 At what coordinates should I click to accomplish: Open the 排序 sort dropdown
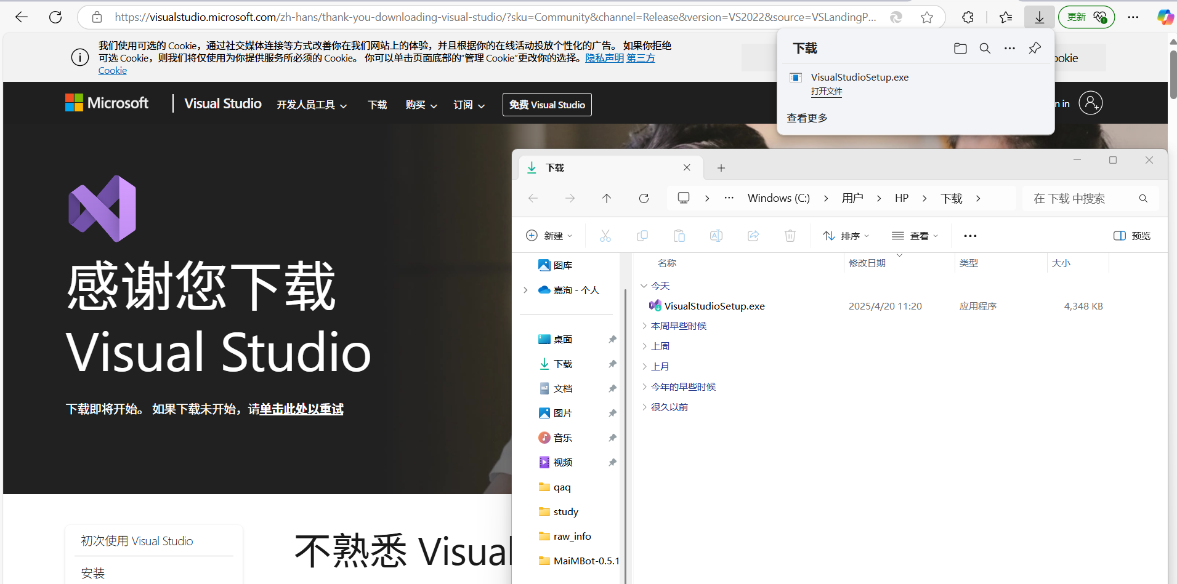pos(846,236)
